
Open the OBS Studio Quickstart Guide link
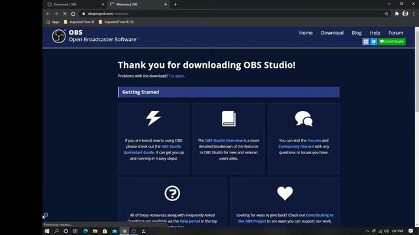[x=153, y=149]
